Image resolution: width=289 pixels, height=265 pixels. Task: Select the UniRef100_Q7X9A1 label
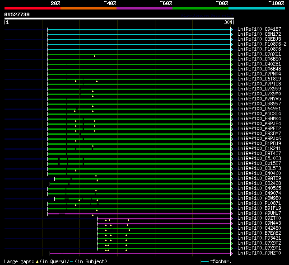(259, 248)
